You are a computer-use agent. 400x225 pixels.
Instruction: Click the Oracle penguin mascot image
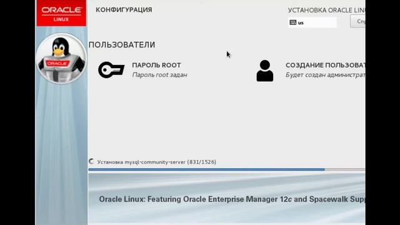pyautogui.click(x=61, y=58)
